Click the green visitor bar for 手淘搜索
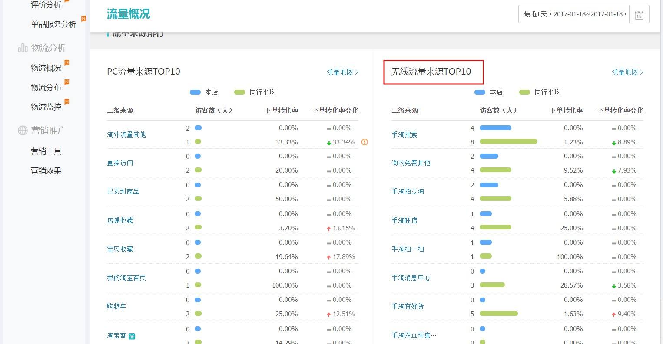 tap(507, 142)
